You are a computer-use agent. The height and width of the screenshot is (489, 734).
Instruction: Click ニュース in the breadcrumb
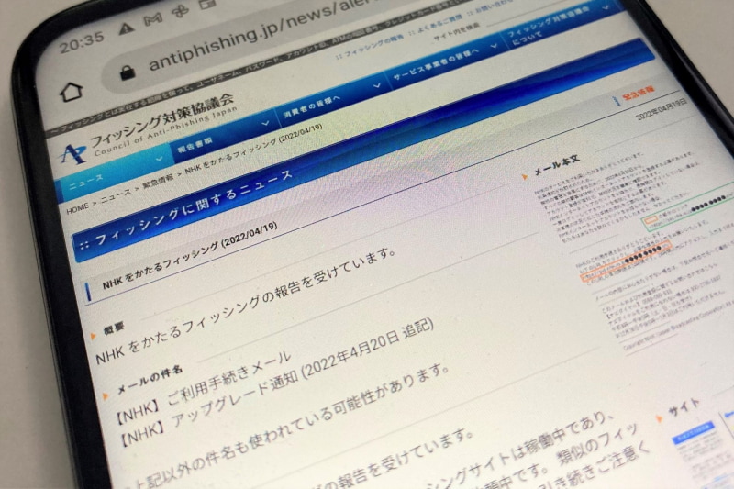tap(117, 194)
